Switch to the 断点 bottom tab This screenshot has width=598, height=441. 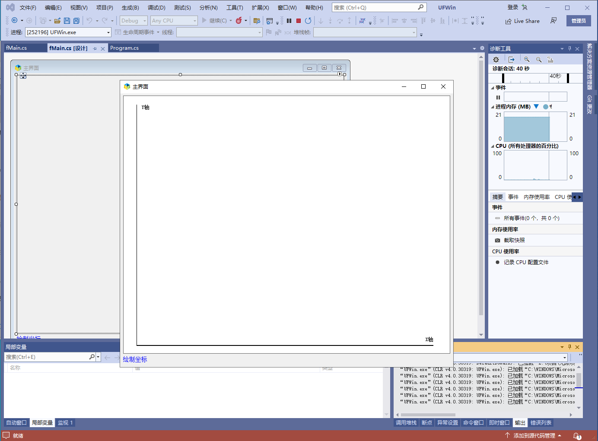coord(427,423)
